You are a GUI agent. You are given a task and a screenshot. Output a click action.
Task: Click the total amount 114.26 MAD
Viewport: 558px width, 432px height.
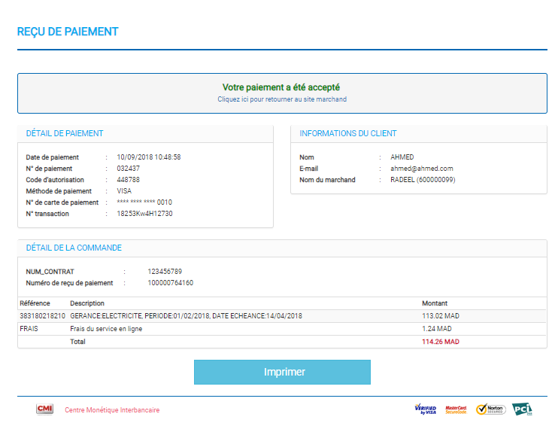click(440, 342)
